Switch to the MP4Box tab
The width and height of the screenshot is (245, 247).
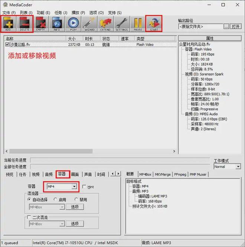tap(145, 174)
